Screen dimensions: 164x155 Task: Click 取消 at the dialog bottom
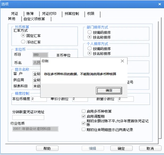(150, 148)
